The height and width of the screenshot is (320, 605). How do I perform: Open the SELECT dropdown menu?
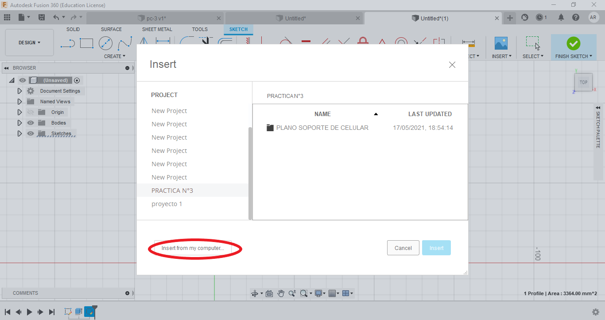point(533,56)
